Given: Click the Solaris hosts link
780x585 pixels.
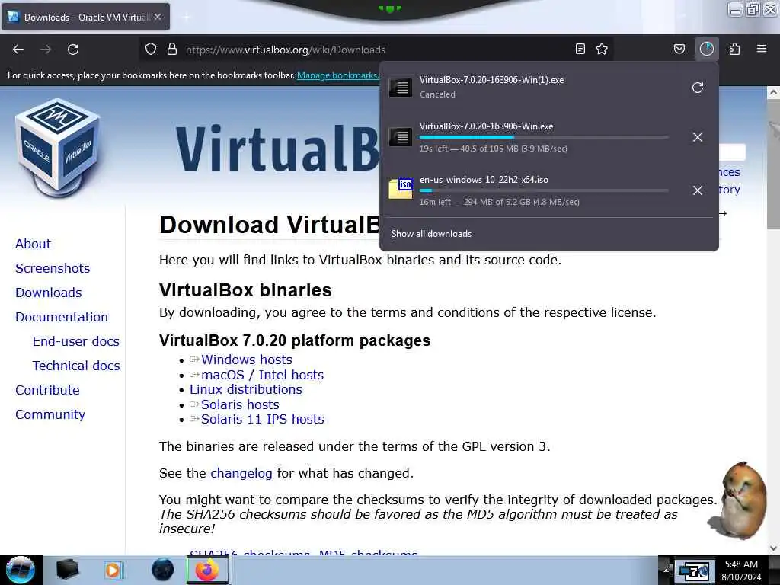Looking at the screenshot, I should [x=240, y=405].
